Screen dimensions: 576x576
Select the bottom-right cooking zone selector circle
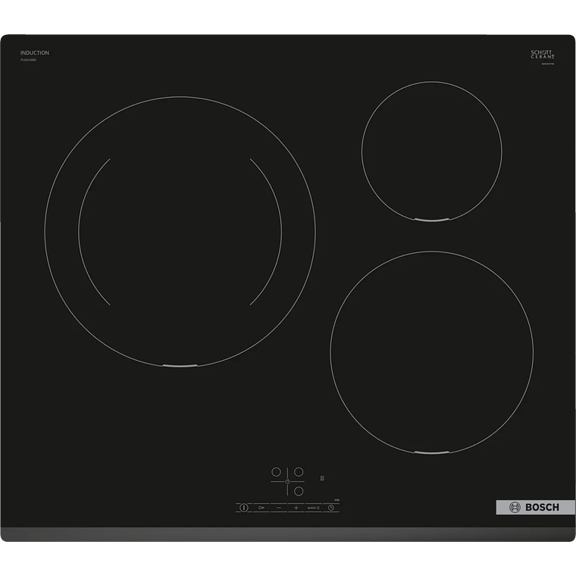point(299,491)
